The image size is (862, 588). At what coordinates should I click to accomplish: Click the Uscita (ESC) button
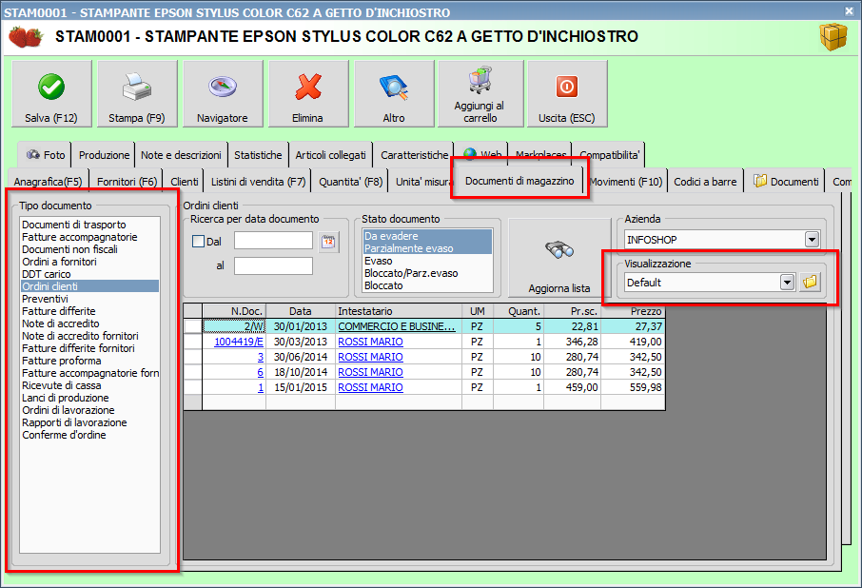point(567,94)
